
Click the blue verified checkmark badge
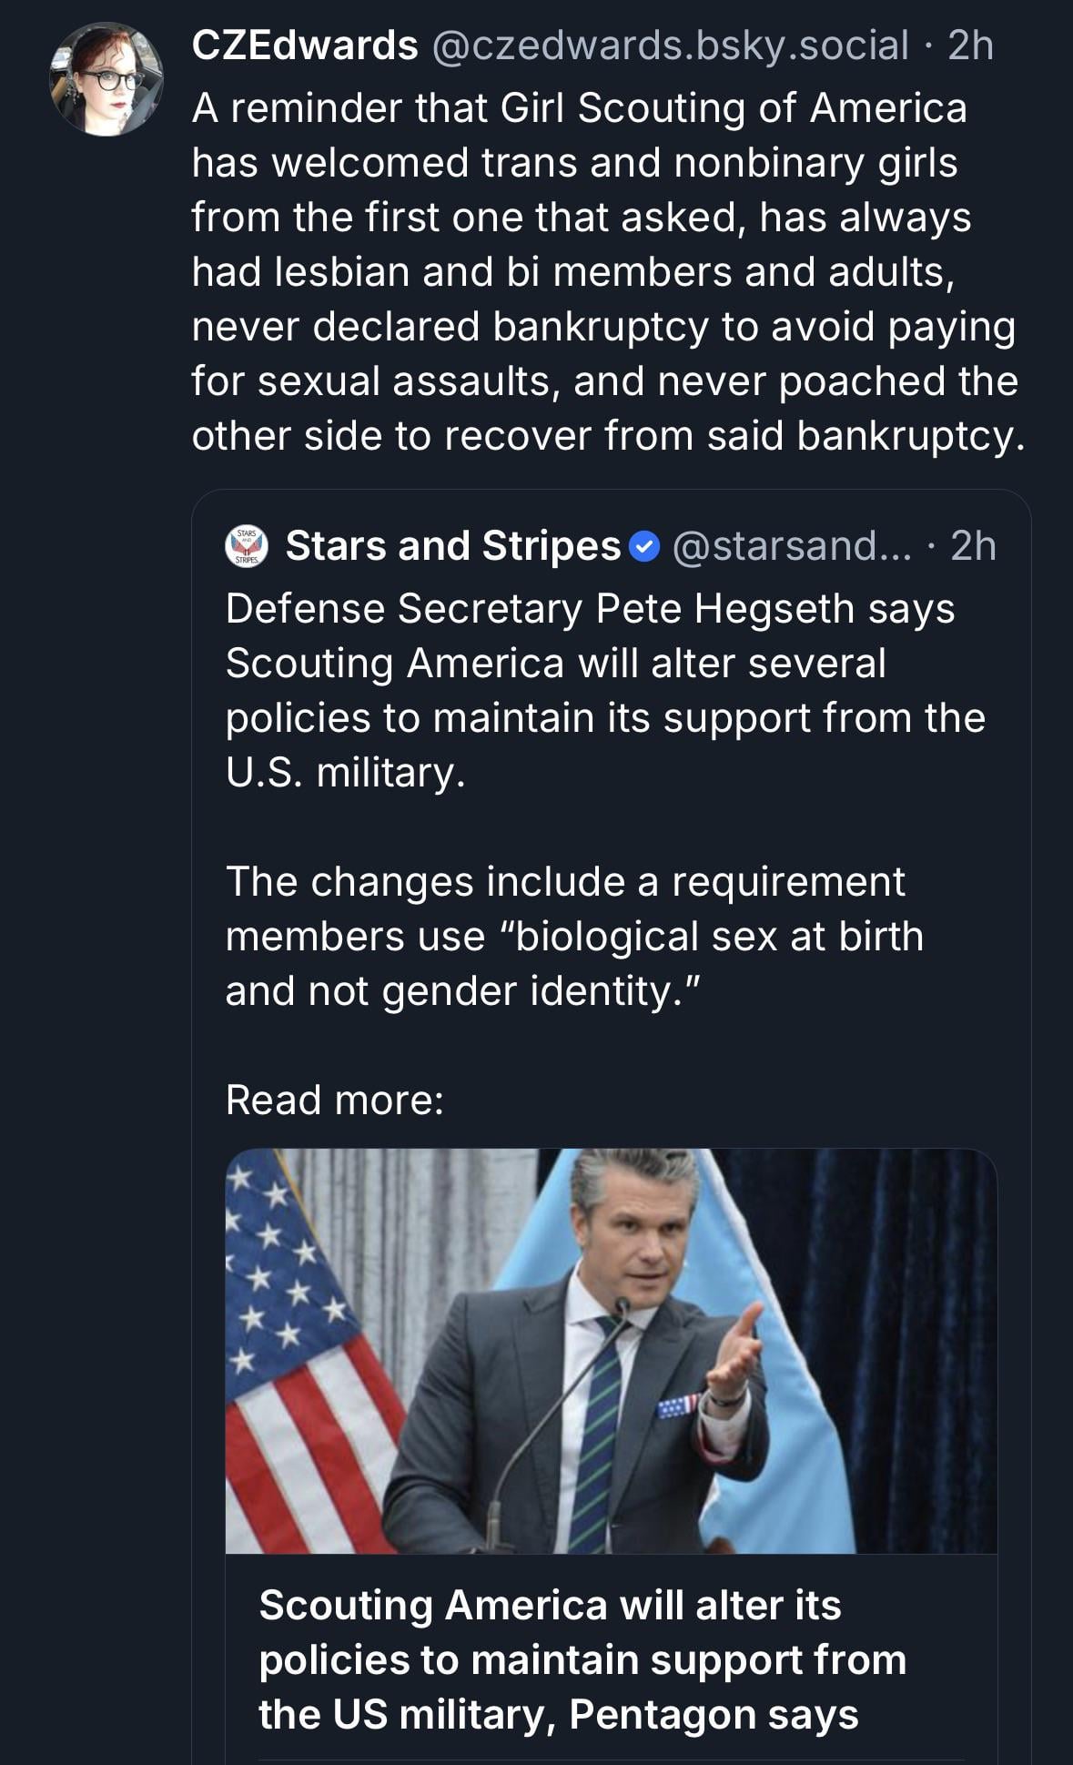click(x=644, y=547)
